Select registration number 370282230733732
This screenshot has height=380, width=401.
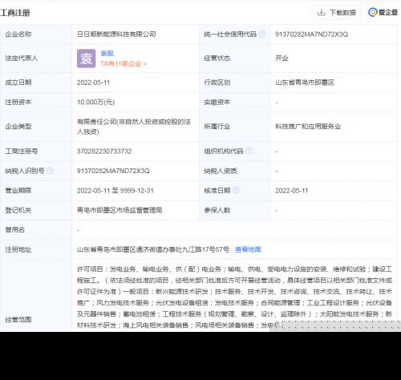(x=104, y=152)
